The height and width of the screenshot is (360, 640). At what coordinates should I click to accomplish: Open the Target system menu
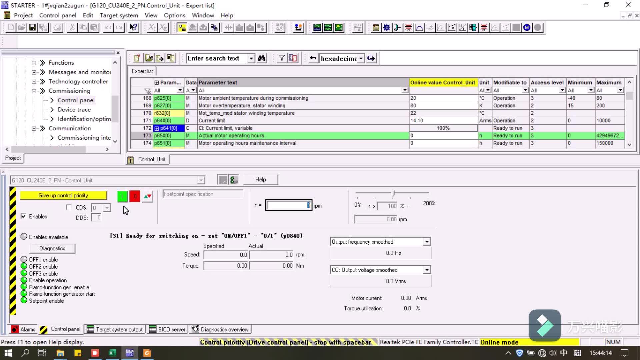point(119,15)
